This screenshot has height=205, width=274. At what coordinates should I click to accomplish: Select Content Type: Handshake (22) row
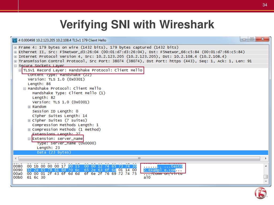(x=60, y=75)
